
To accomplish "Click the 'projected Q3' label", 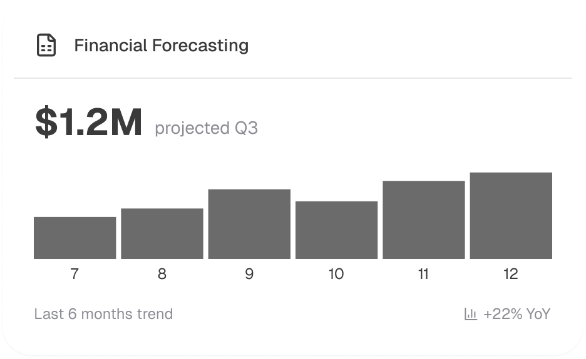I will [x=206, y=128].
